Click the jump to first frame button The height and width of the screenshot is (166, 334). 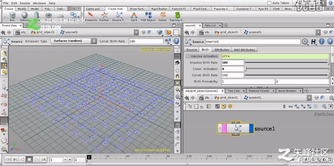click(8, 159)
